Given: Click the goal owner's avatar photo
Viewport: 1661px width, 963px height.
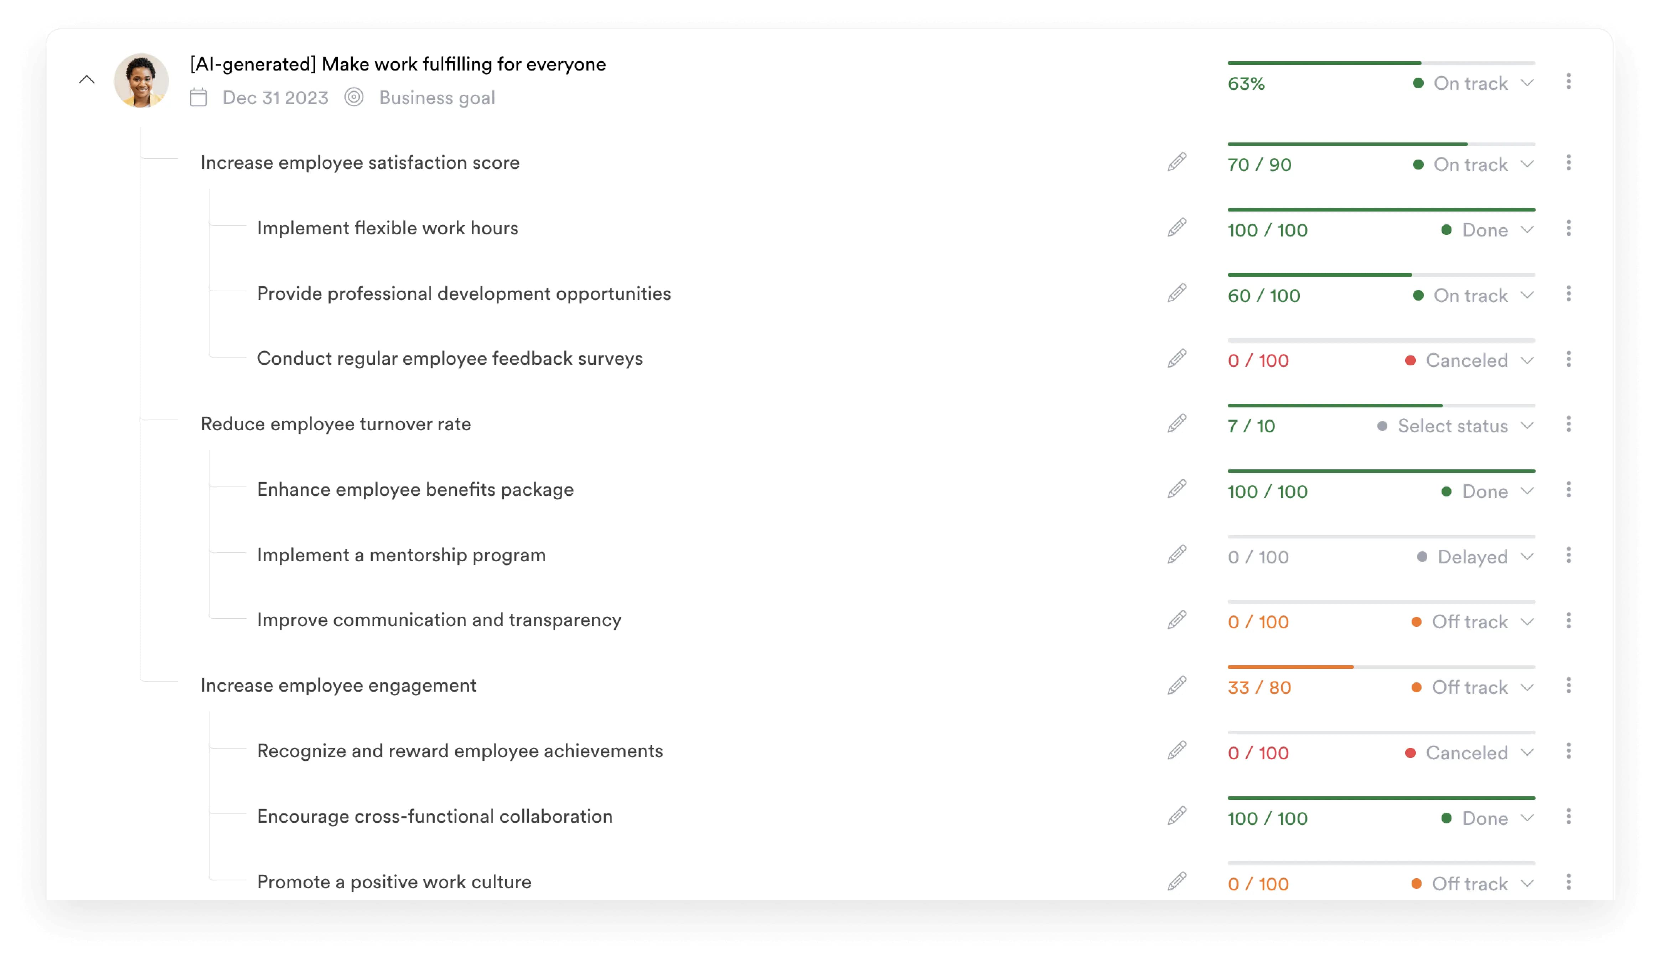Looking at the screenshot, I should pos(141,80).
